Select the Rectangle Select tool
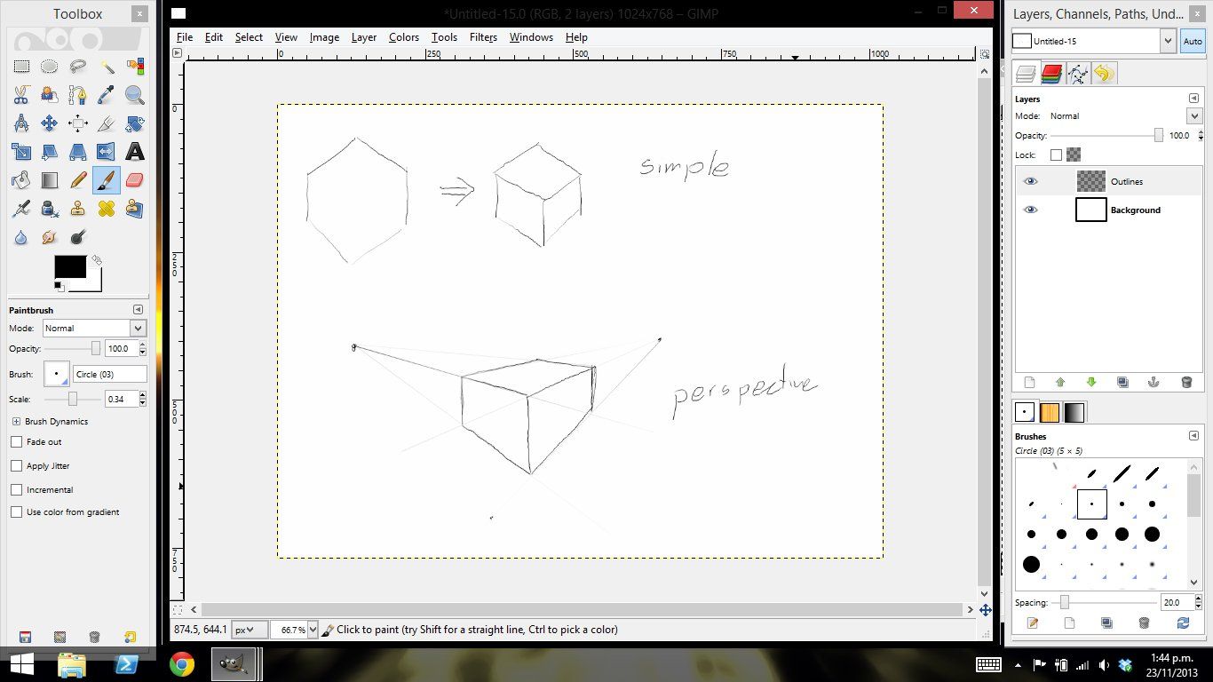The width and height of the screenshot is (1213, 682). click(21, 66)
